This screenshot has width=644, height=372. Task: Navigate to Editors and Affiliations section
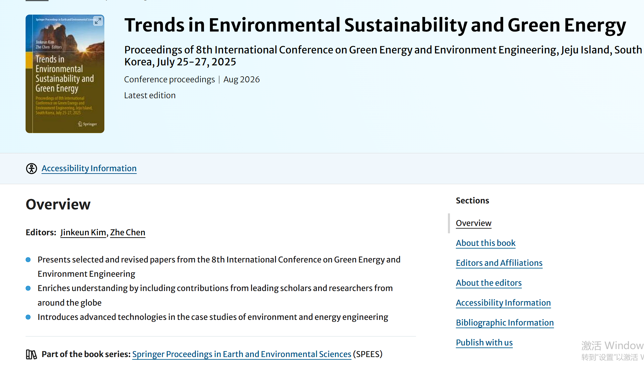tap(499, 263)
